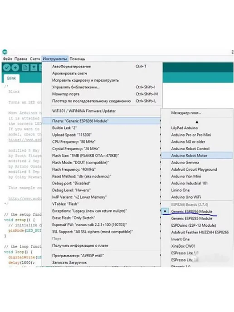Screen dimensions: 234x312
Task: Select Generic ESP8266 Module board
Action: [197, 211]
